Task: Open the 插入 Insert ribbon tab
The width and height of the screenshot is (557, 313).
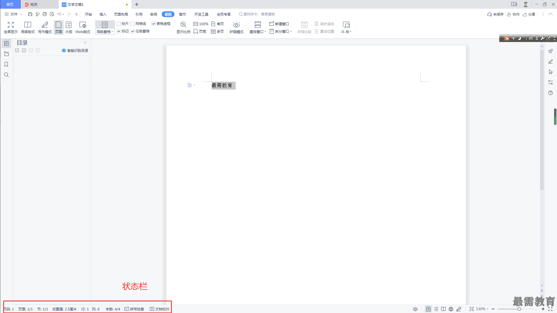Action: tap(103, 14)
